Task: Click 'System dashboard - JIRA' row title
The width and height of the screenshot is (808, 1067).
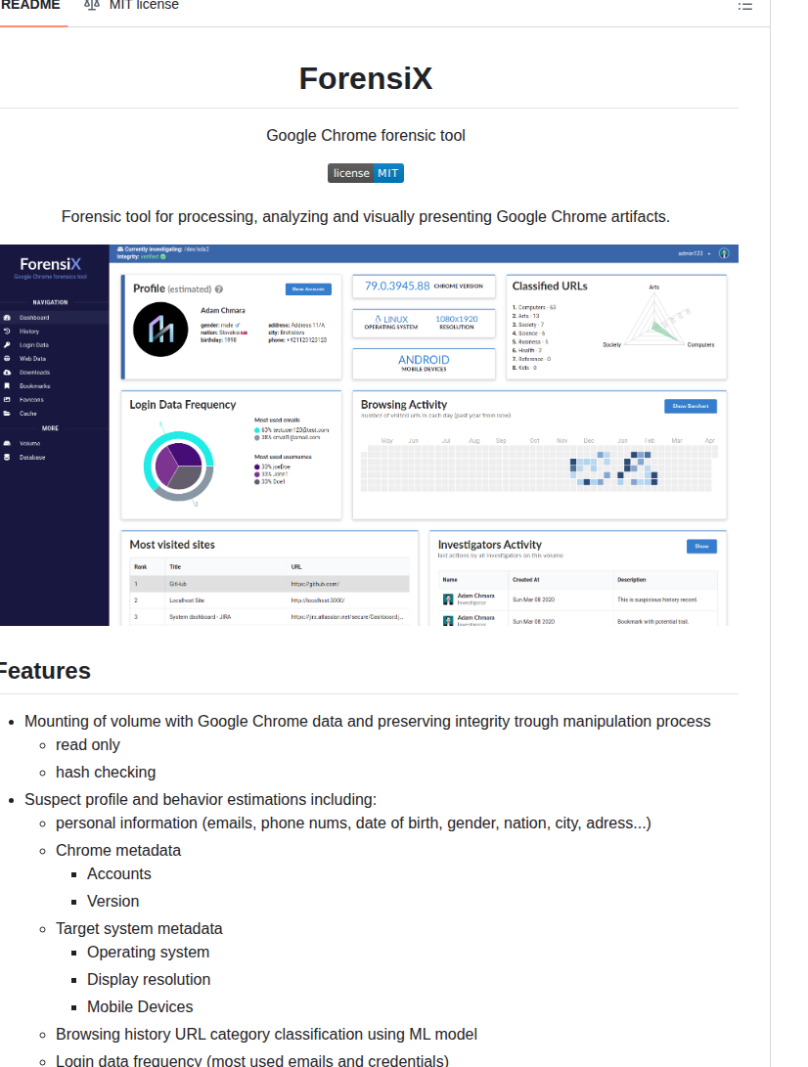Action: 201,617
